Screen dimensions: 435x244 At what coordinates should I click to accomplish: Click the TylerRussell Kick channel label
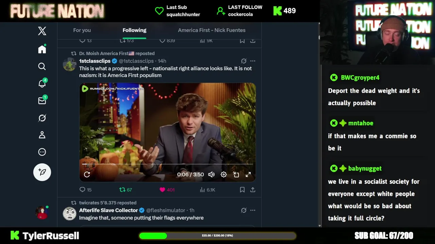[45, 236]
